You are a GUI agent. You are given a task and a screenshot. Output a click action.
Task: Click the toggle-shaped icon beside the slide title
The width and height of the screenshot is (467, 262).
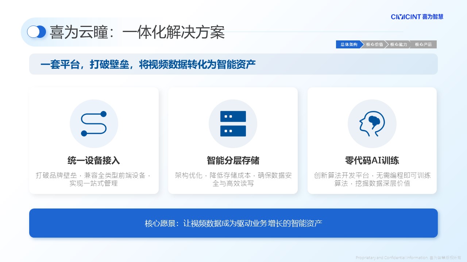tap(36, 32)
